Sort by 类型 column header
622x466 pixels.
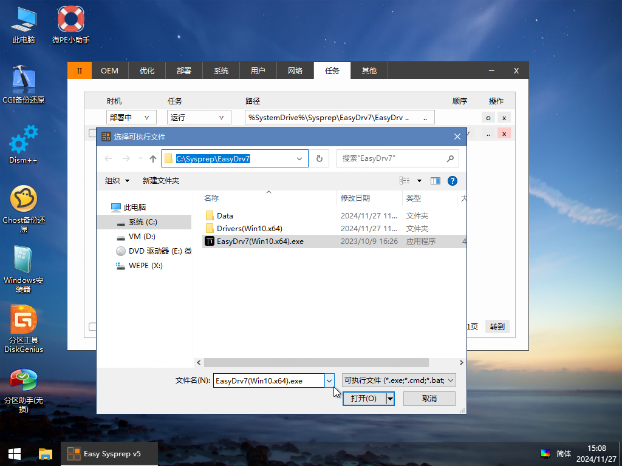[x=430, y=198]
